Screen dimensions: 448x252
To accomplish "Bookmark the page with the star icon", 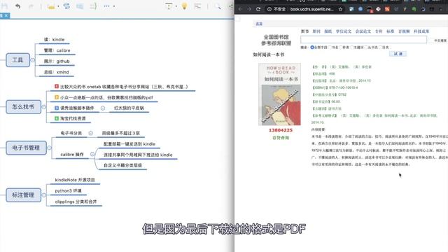I will click(x=340, y=9).
